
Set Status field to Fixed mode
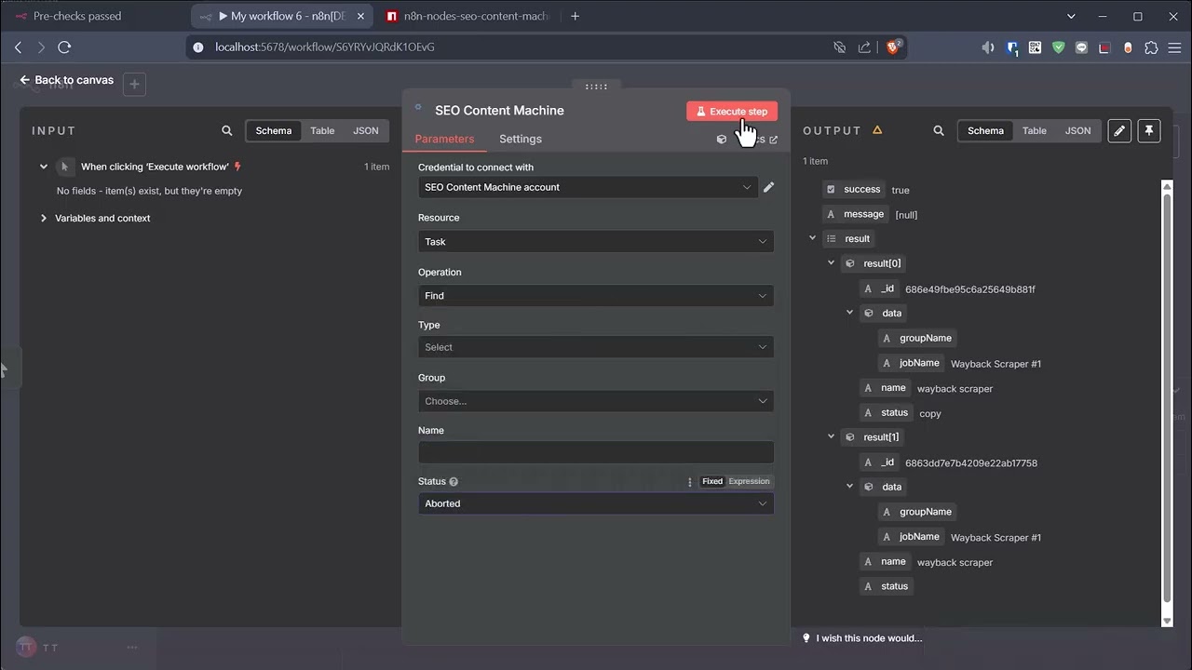click(712, 482)
